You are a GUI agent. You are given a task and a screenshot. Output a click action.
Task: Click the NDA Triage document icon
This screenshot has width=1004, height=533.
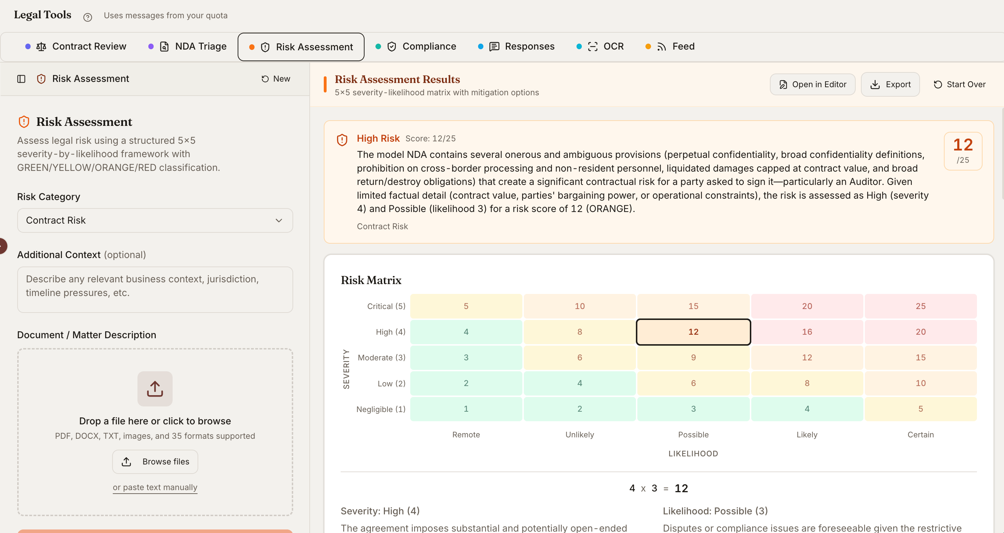tap(164, 47)
